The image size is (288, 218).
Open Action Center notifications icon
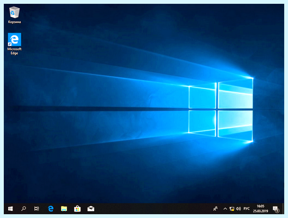click(276, 209)
